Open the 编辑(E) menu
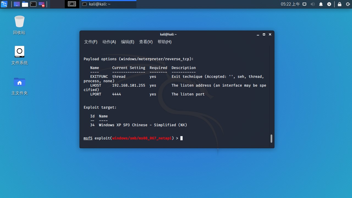Viewport: 352px width, 198px height. (128, 42)
